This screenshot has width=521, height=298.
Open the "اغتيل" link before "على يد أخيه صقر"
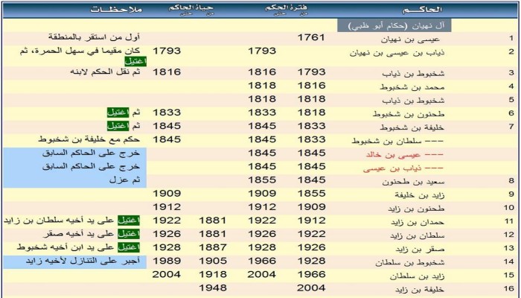pyautogui.click(x=129, y=234)
